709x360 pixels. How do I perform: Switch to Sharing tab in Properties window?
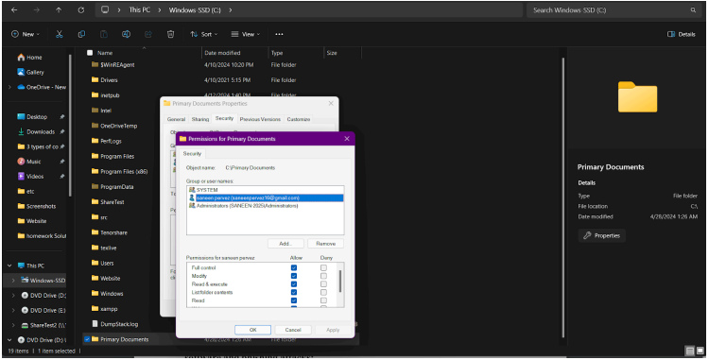pyautogui.click(x=200, y=119)
